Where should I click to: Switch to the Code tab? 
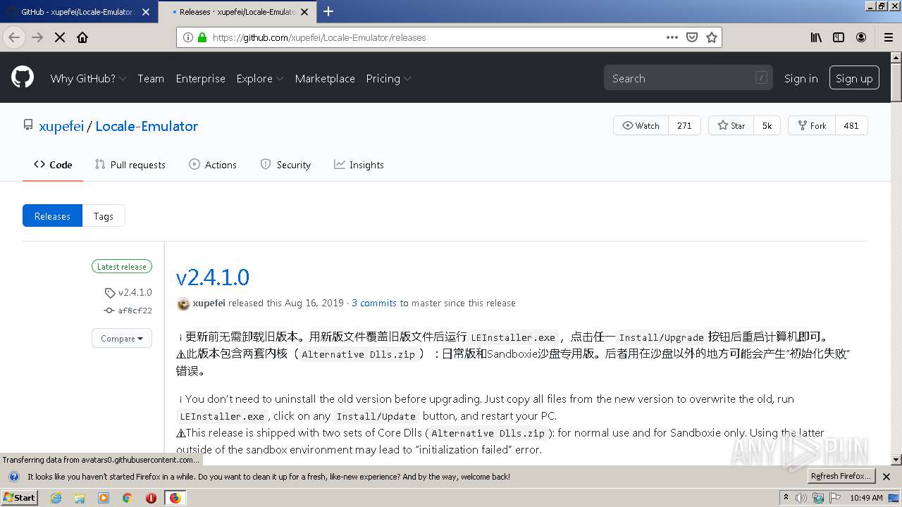pos(53,164)
